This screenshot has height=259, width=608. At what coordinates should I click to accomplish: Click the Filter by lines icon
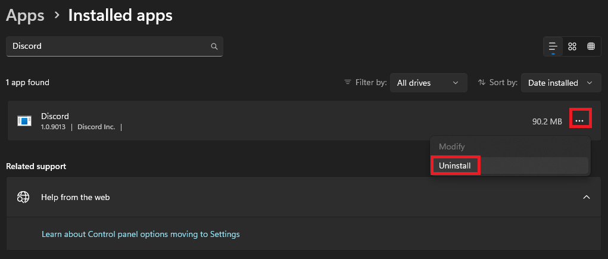tap(348, 83)
